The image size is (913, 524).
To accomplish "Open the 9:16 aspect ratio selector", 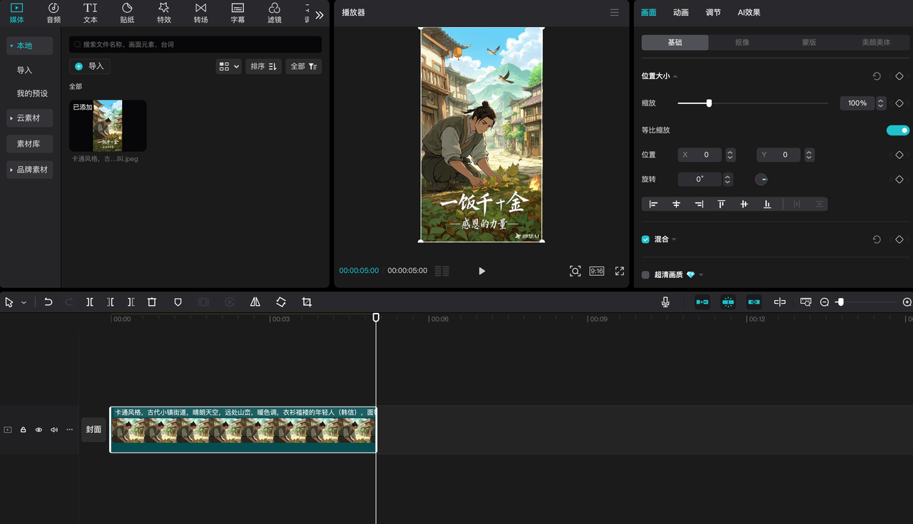I will coord(597,271).
